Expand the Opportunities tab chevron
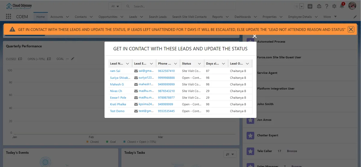This screenshot has height=167, width=361. pyautogui.click(x=121, y=17)
